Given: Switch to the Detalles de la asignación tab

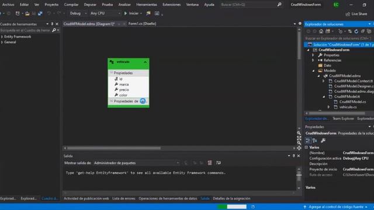Looking at the screenshot, I should pos(231,198).
